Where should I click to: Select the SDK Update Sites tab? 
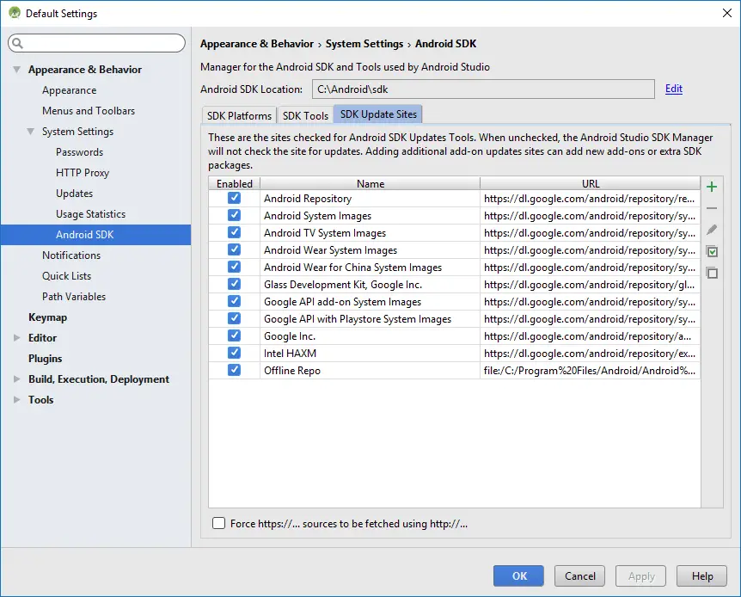click(378, 114)
